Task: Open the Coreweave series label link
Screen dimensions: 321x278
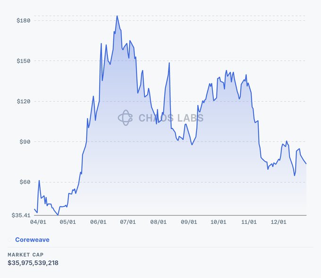Action: pos(32,240)
